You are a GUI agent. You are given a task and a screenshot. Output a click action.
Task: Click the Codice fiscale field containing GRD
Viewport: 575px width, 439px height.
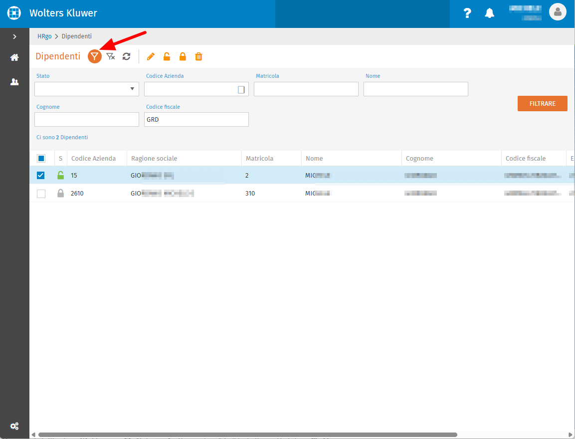coord(196,120)
